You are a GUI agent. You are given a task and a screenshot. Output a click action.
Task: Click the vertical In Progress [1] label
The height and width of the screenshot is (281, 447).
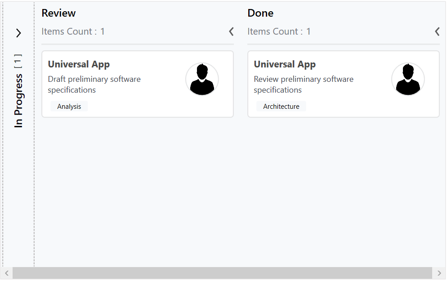coord(18,91)
